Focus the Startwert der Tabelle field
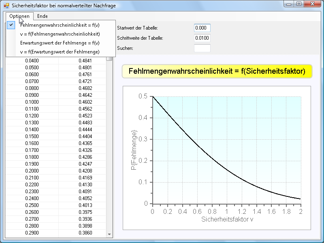This screenshot has width=324, height=243. pos(202,28)
